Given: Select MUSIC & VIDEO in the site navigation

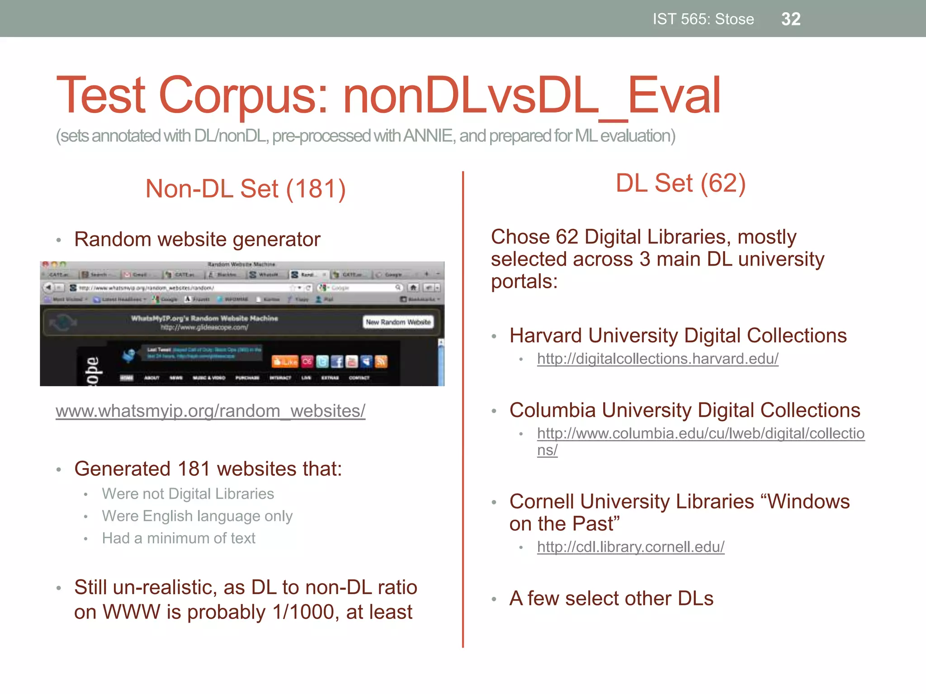Looking at the screenshot, I should (209, 378).
